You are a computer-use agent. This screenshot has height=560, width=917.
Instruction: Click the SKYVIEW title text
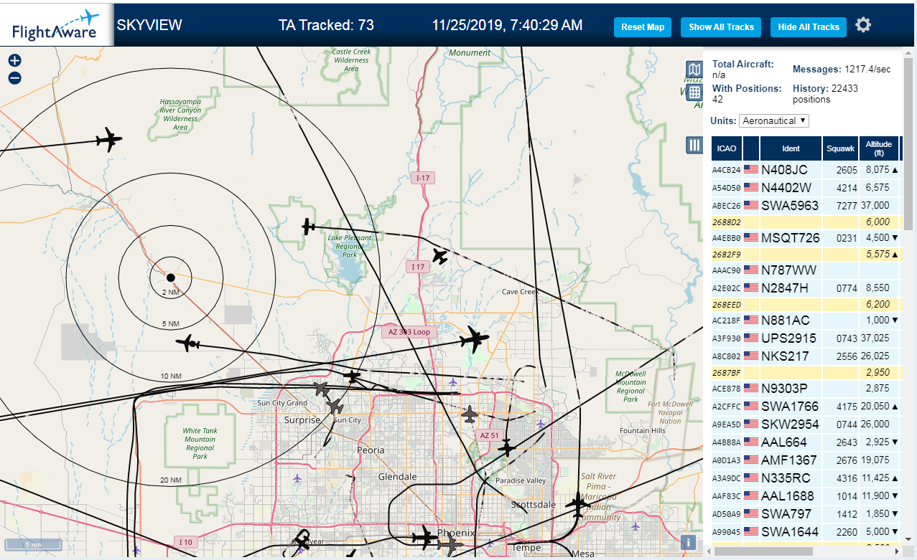tap(149, 25)
